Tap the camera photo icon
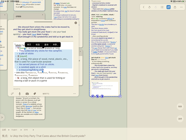The width and height of the screenshot is (186, 140). tap(27, 94)
